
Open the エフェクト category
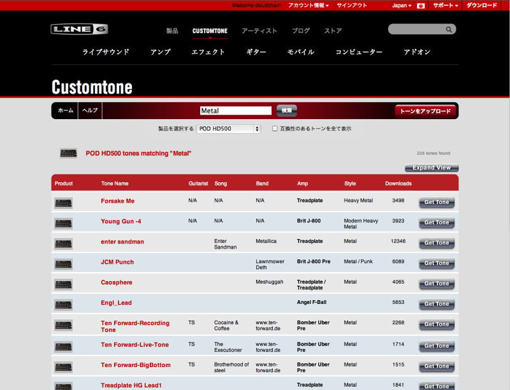point(208,52)
